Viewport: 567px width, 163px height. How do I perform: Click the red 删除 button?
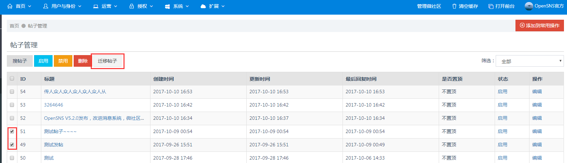point(83,61)
